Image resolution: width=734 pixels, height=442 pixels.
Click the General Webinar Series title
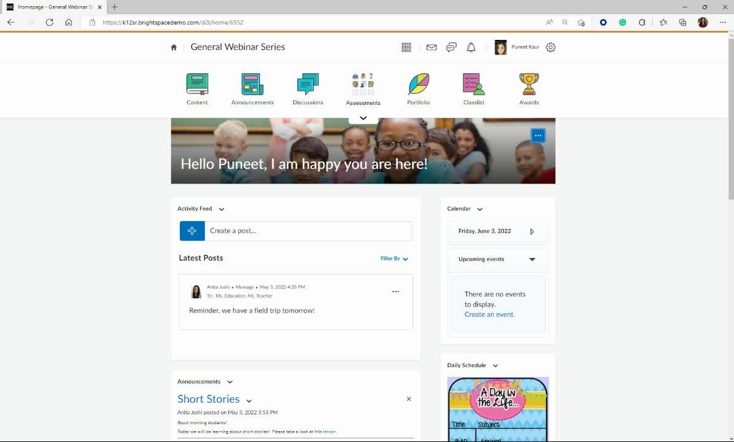point(238,47)
